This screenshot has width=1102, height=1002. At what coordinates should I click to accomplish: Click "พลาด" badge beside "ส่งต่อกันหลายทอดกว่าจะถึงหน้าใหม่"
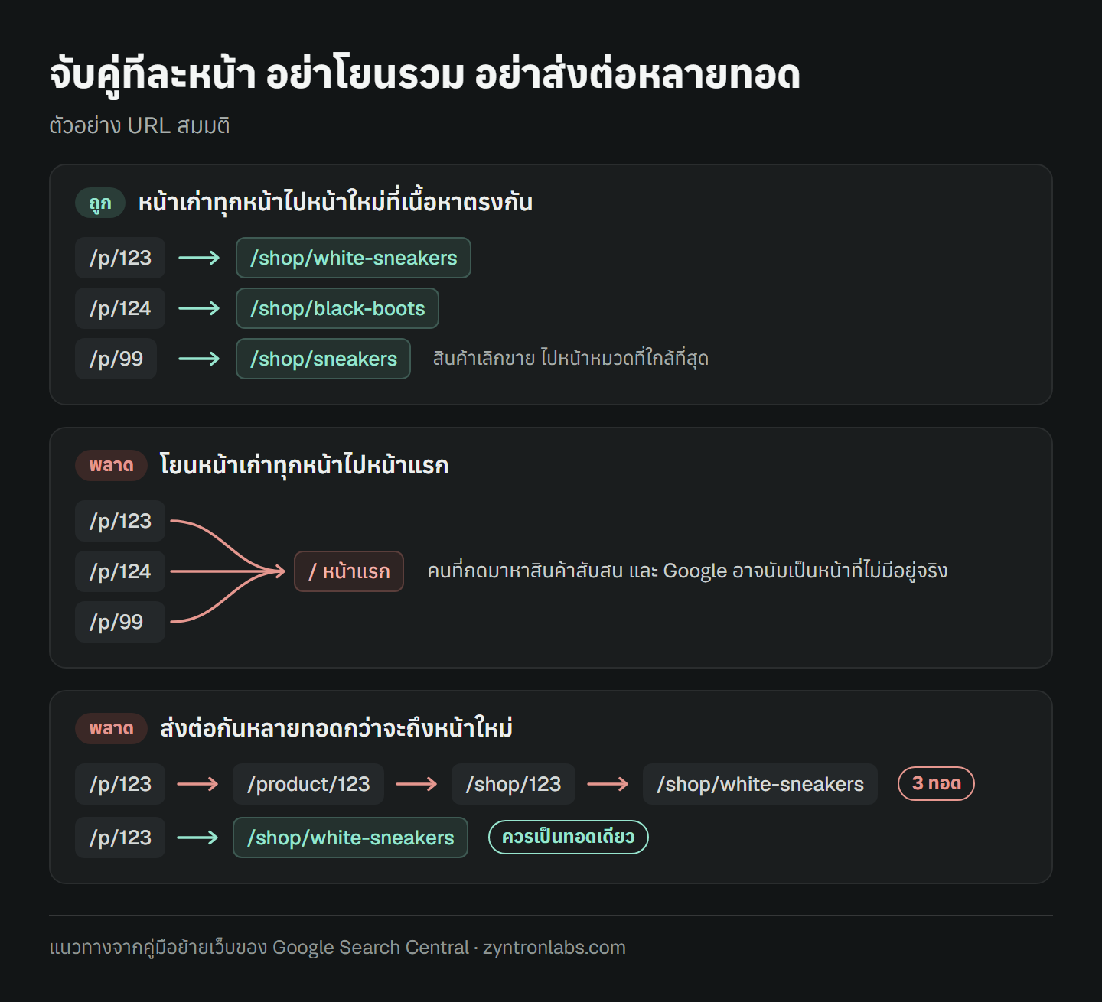[111, 728]
